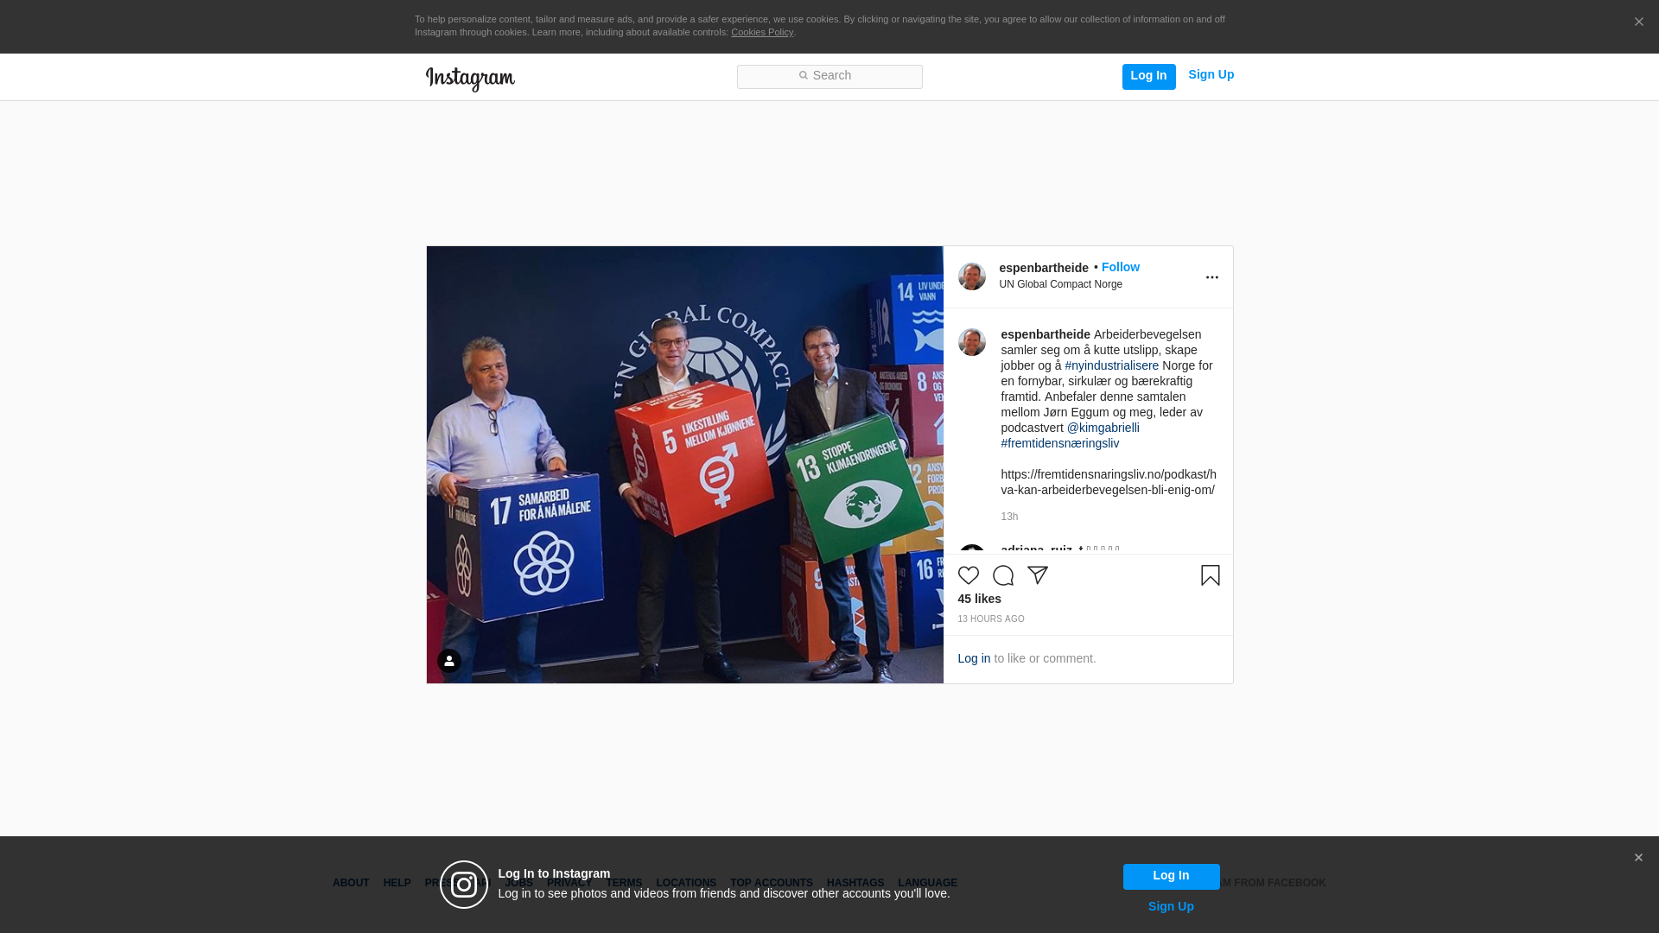Open LANGUAGE selector in footer
1659x933 pixels.
click(927, 883)
